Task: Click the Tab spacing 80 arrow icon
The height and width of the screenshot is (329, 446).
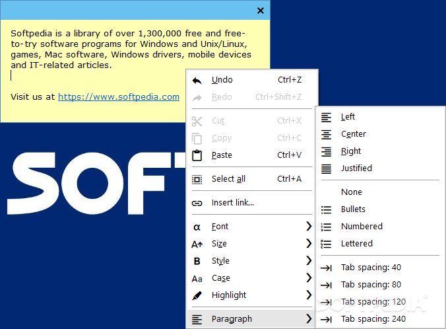Action: pyautogui.click(x=326, y=285)
